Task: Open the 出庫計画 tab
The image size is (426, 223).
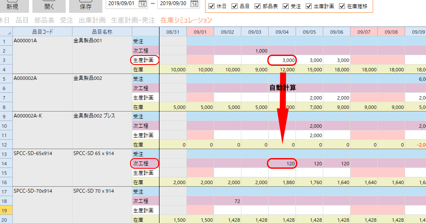Action: point(92,20)
